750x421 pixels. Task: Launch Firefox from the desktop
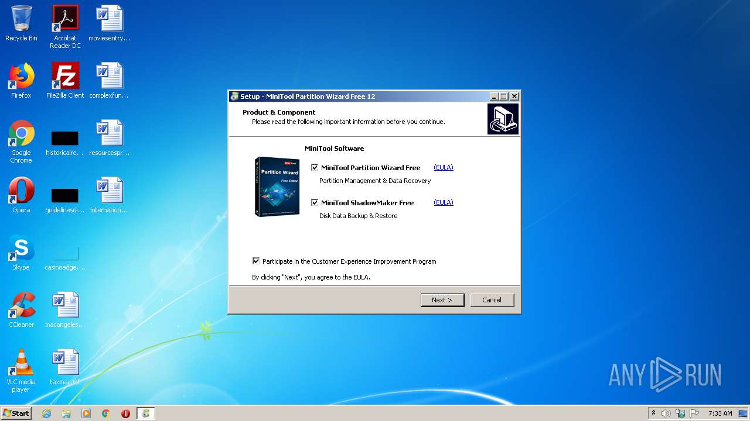(21, 81)
